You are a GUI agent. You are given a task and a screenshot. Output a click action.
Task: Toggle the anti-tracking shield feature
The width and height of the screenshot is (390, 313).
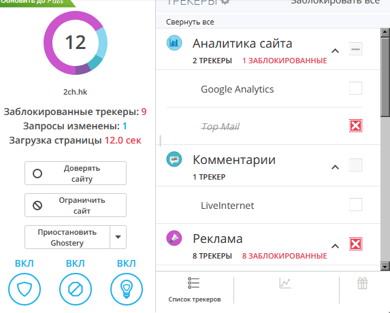pos(25,289)
